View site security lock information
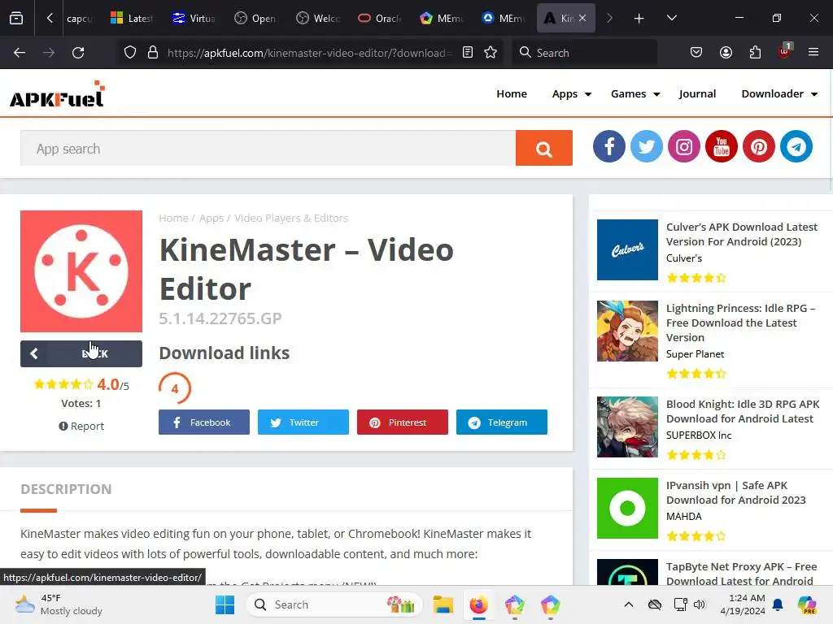 click(x=153, y=53)
